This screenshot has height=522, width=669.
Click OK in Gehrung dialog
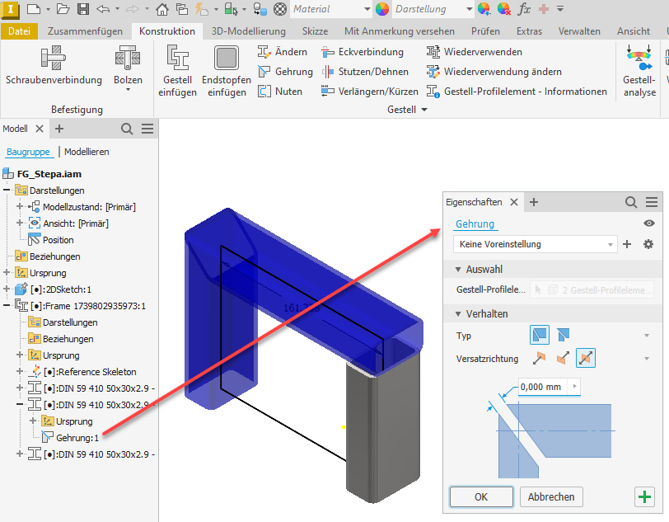click(481, 496)
